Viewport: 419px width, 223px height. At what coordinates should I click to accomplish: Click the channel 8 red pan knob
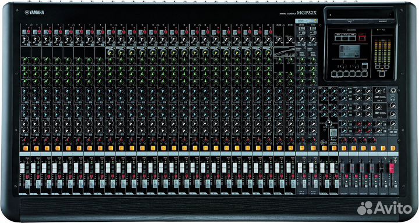(100, 140)
